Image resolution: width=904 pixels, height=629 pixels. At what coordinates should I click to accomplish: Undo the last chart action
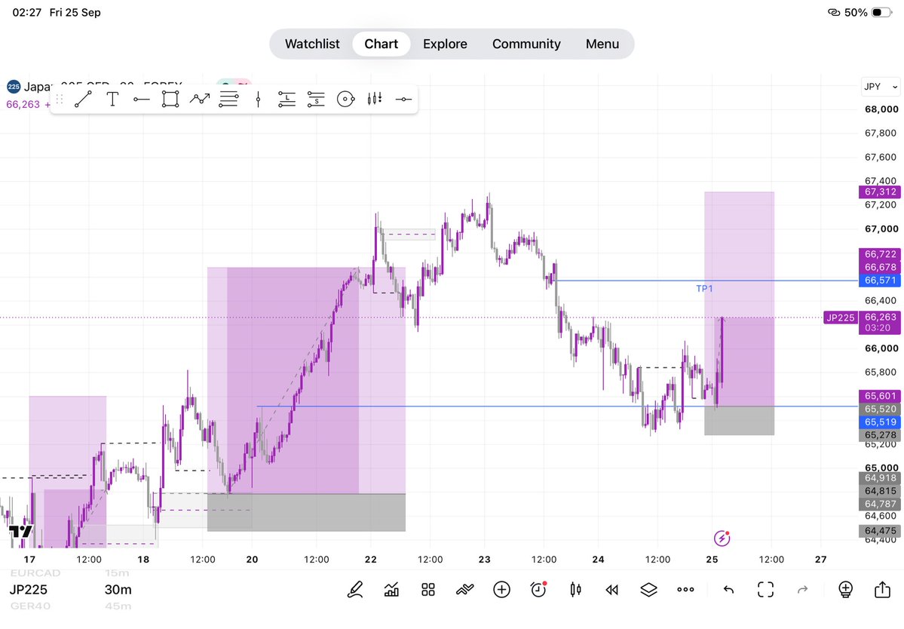pyautogui.click(x=729, y=589)
